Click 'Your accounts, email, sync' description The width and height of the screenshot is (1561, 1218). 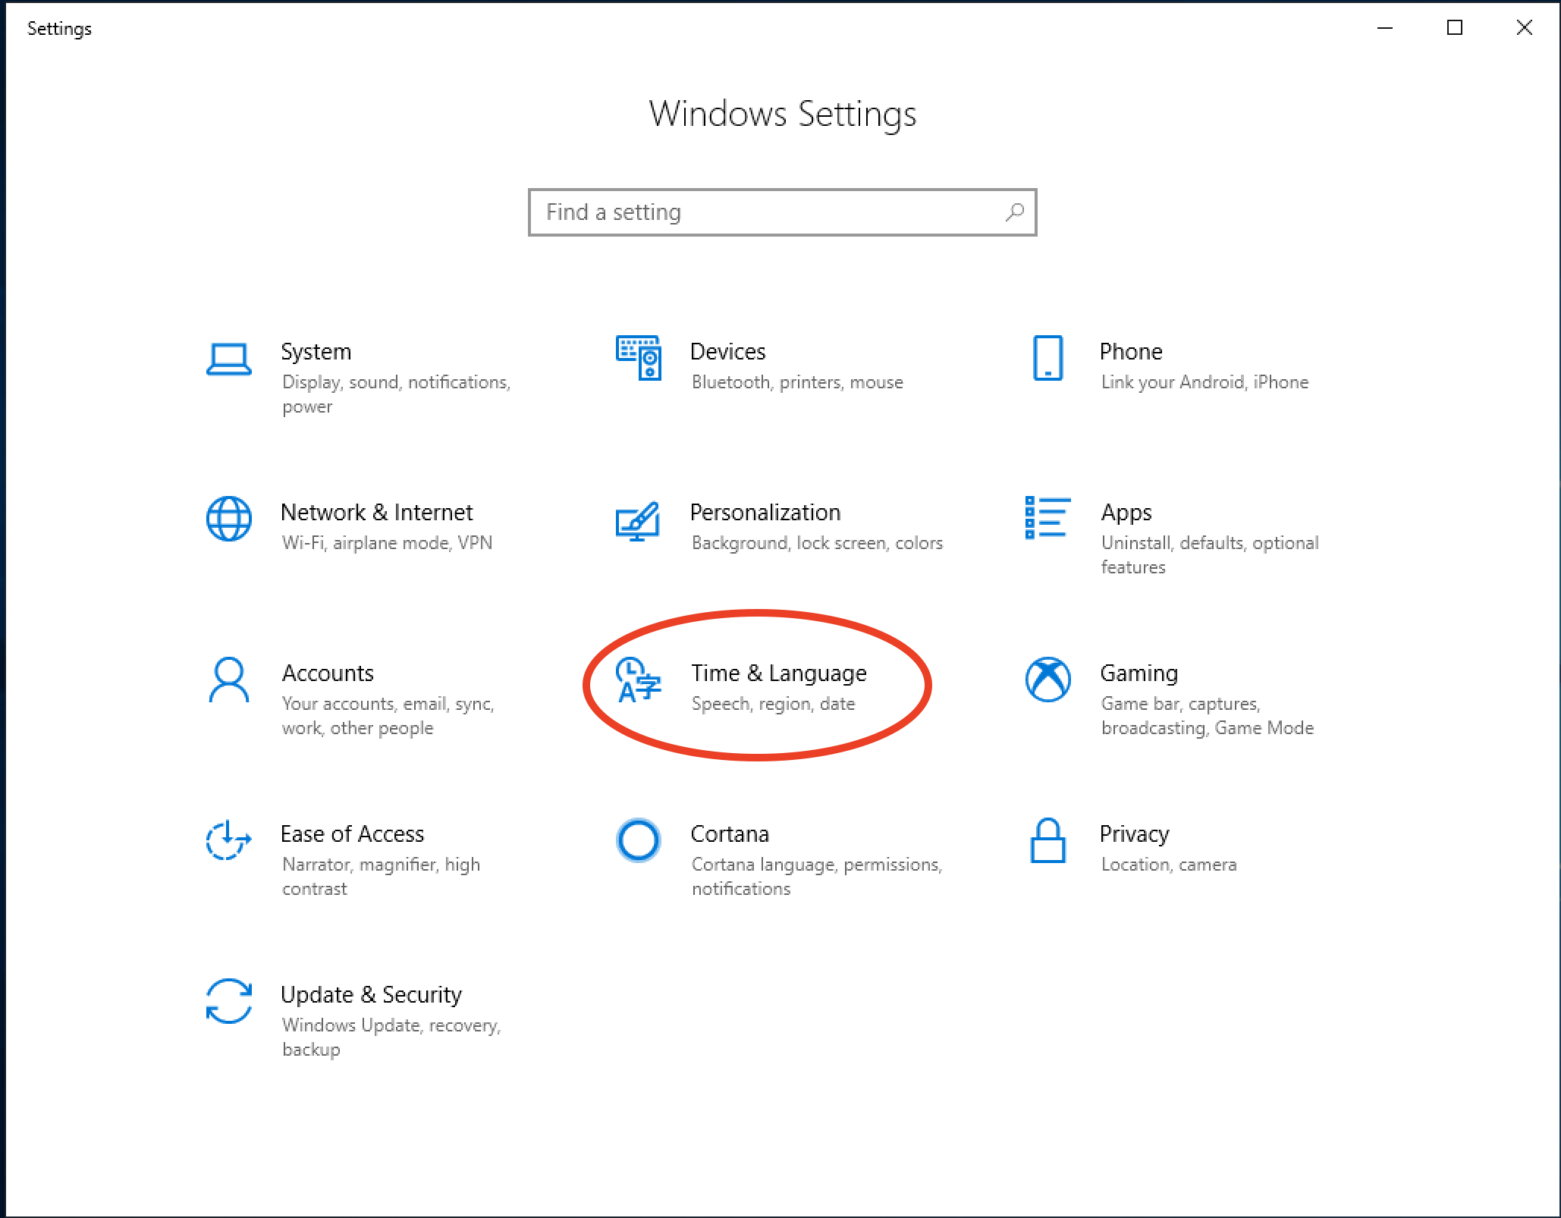[388, 716]
